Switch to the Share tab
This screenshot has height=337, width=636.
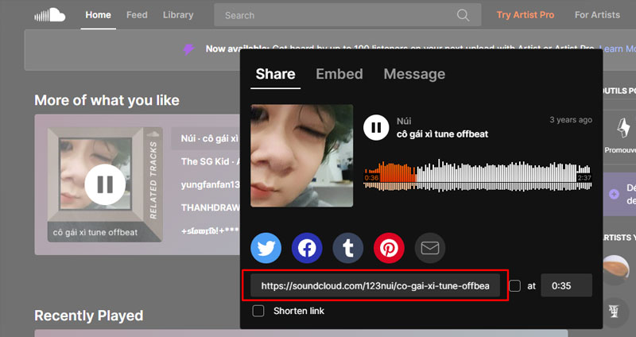(x=275, y=74)
